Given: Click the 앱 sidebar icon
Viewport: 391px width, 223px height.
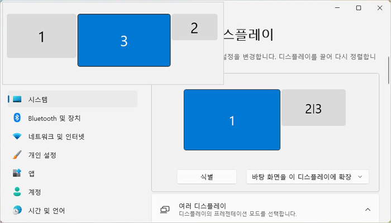Looking at the screenshot, I should coord(17,173).
